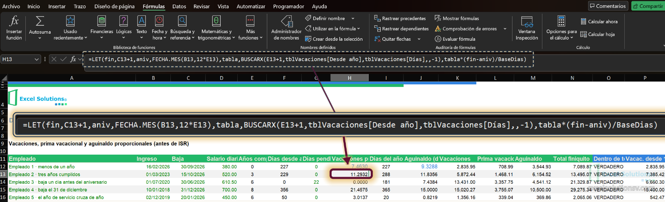Switch to Inicio tab
Viewport: 665px width, 202px height.
(x=34, y=6)
